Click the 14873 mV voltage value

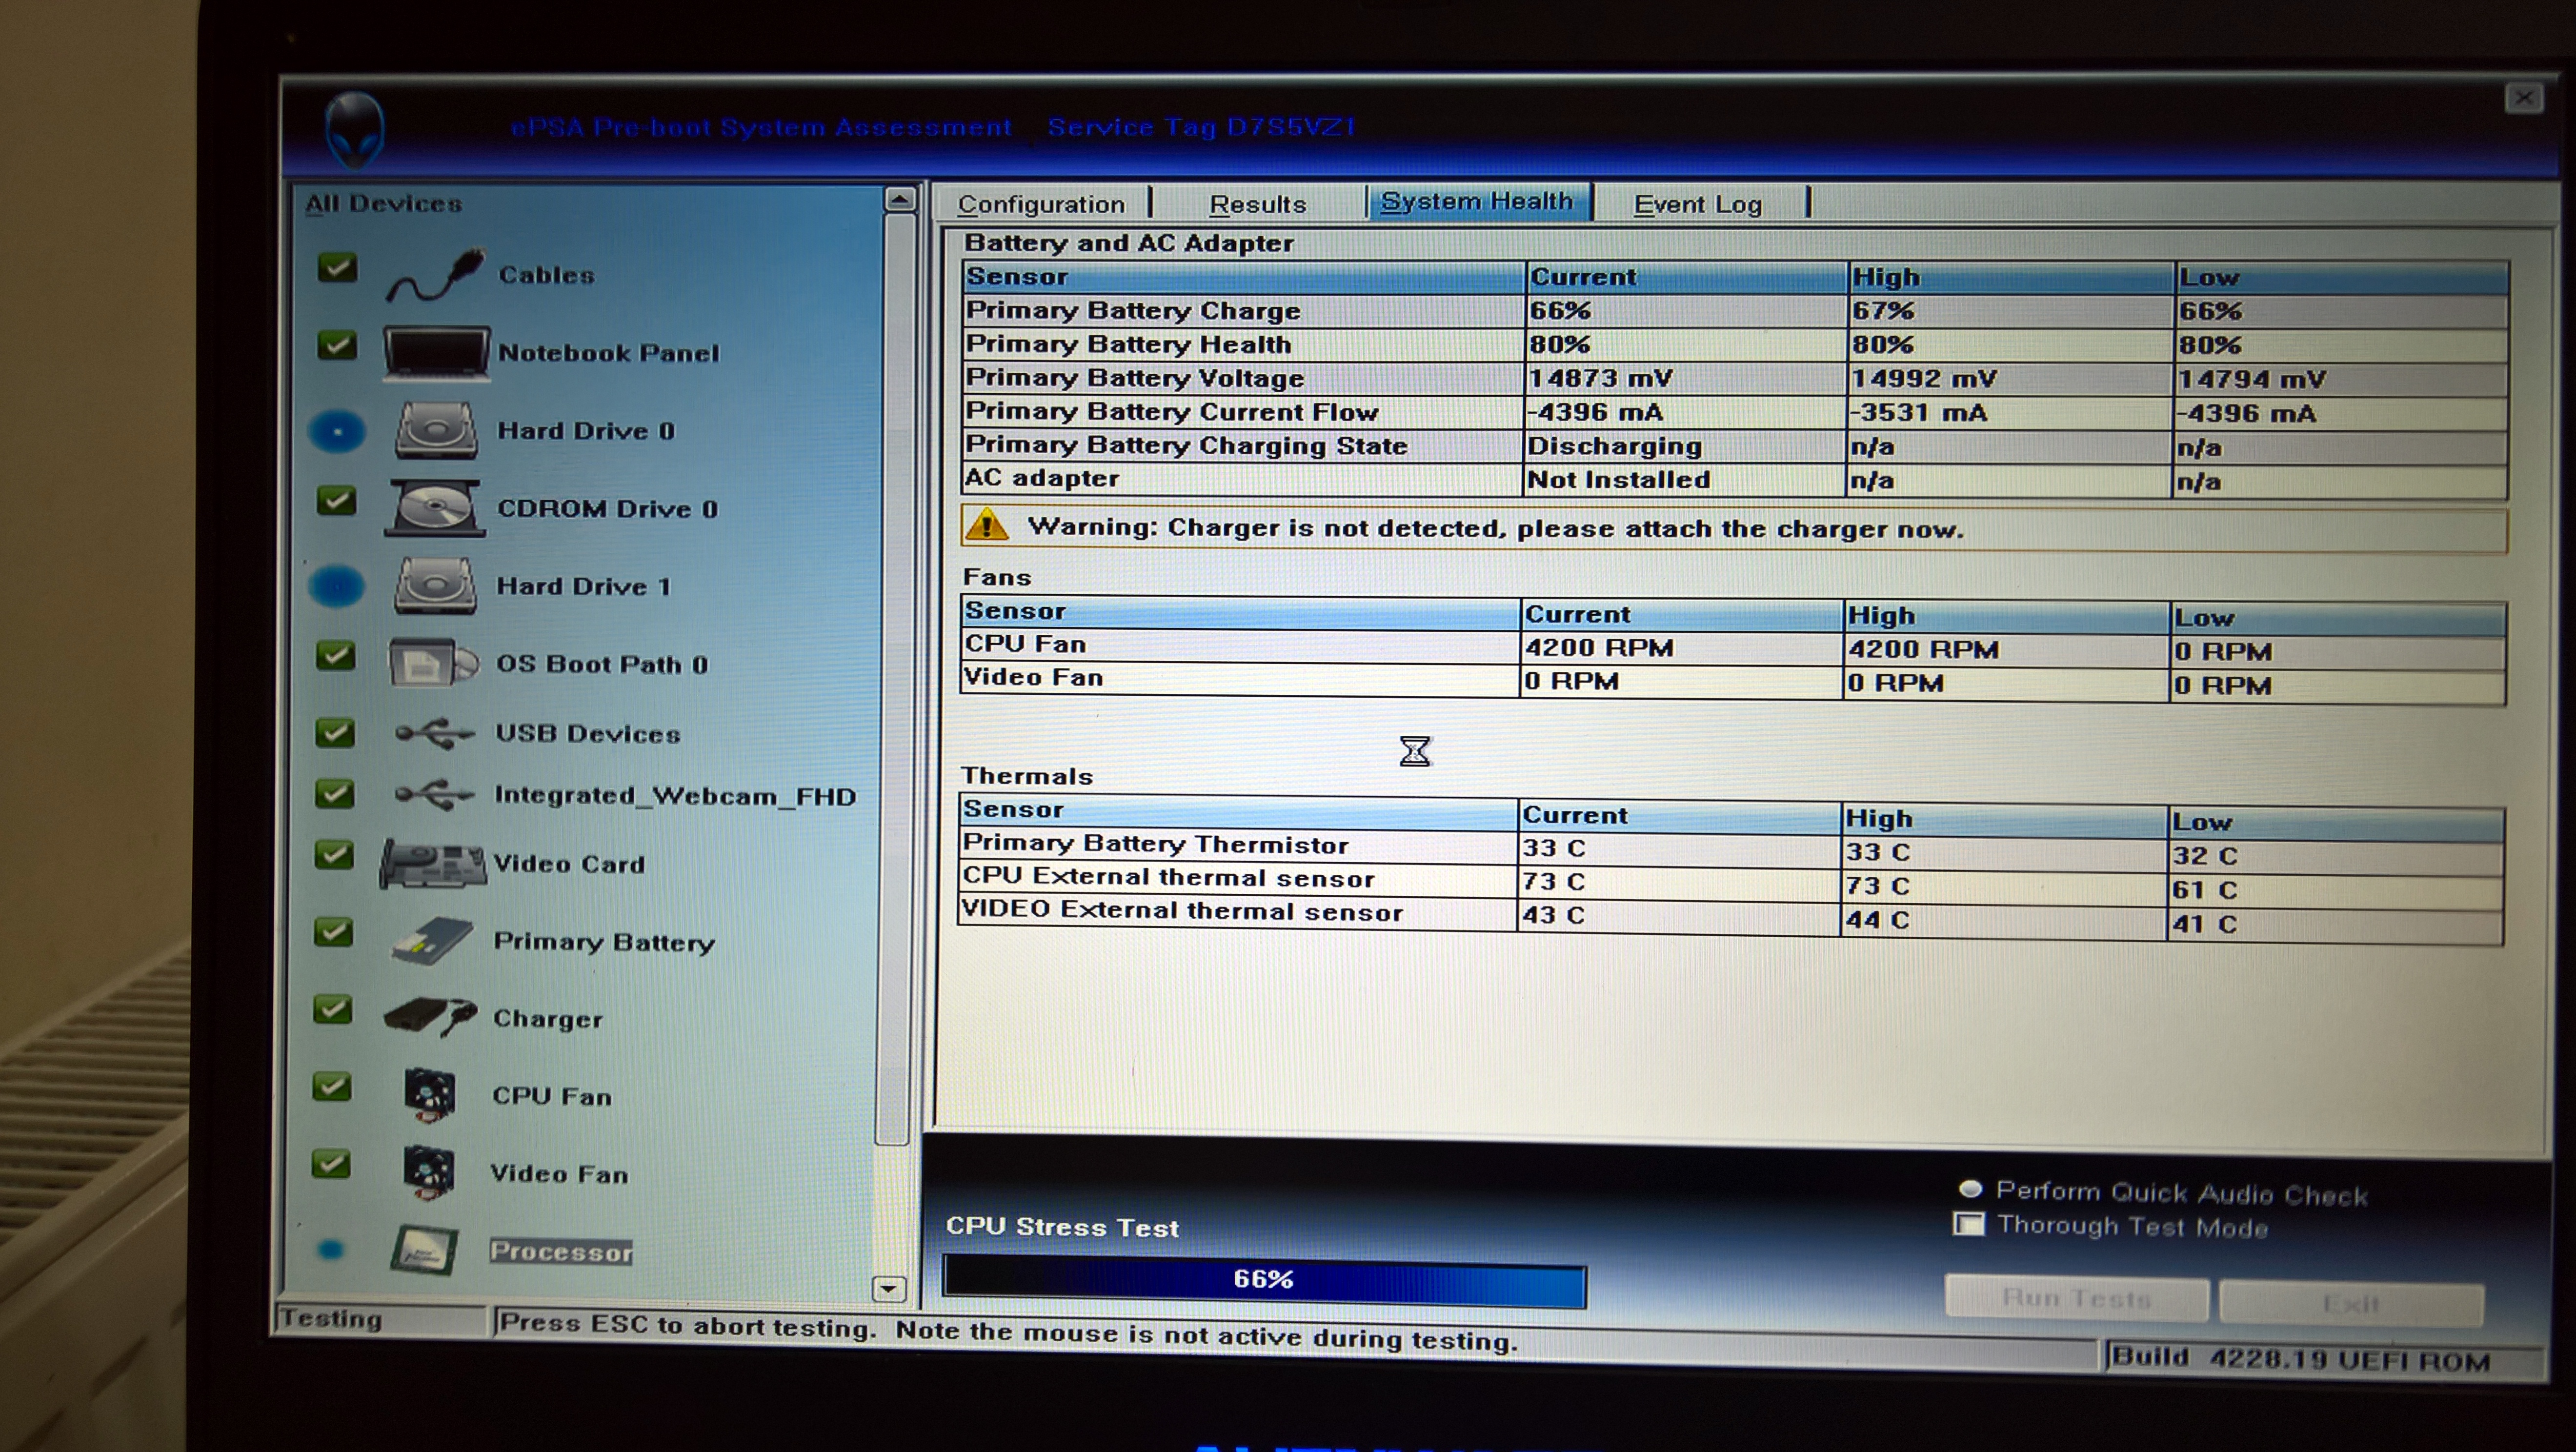[x=1600, y=379]
